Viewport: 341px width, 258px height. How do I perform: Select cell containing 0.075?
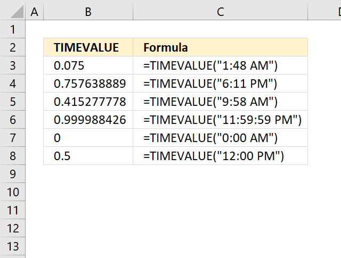pos(88,65)
